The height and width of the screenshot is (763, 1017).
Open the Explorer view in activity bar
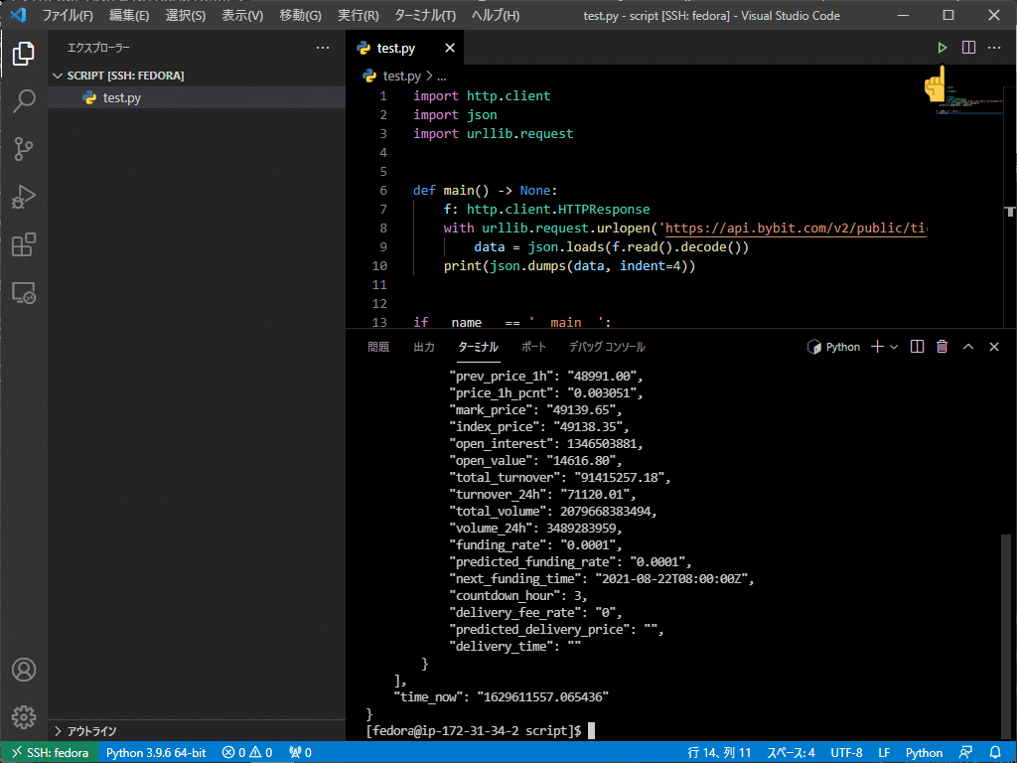click(24, 54)
